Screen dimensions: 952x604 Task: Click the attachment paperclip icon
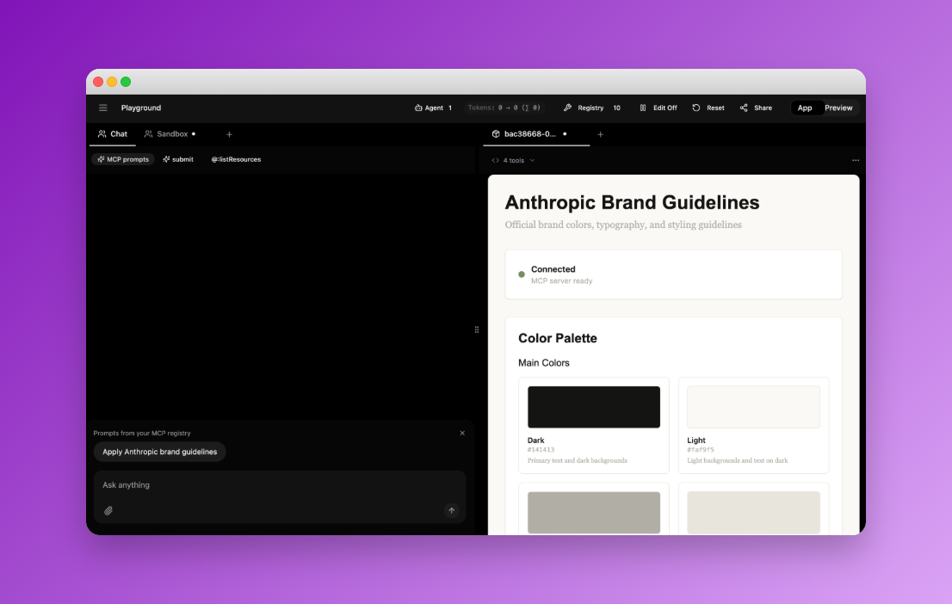coord(108,510)
